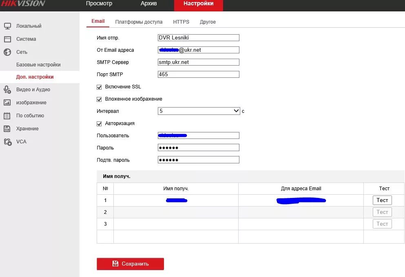405x277 pixels.
Task: Click the SMTP Сервер field
Action: 198,62
